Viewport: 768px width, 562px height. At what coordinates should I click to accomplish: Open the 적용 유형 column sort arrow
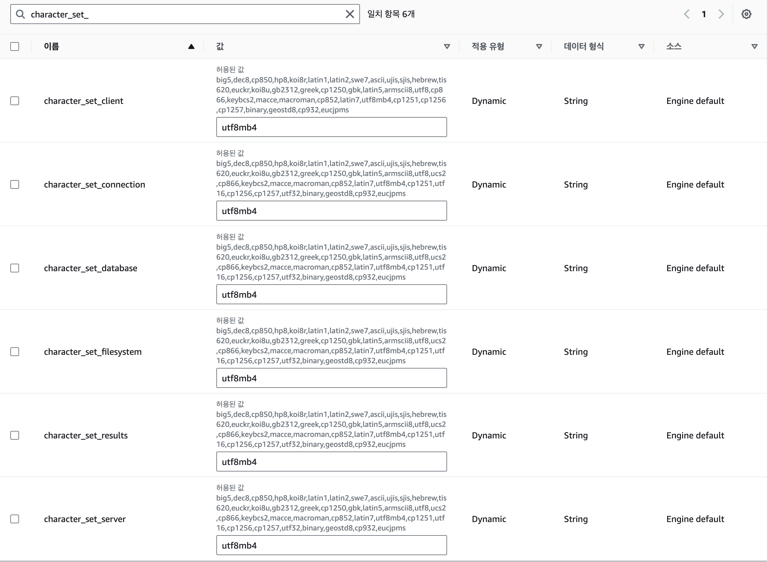coord(539,46)
